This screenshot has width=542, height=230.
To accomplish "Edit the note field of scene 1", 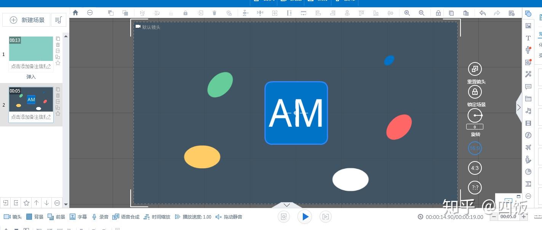I will coord(31,66).
